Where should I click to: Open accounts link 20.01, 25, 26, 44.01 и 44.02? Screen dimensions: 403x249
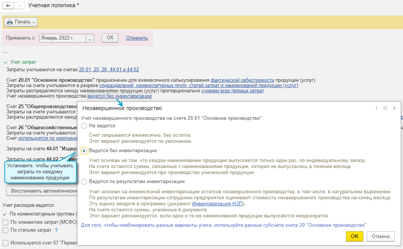(x=109, y=69)
